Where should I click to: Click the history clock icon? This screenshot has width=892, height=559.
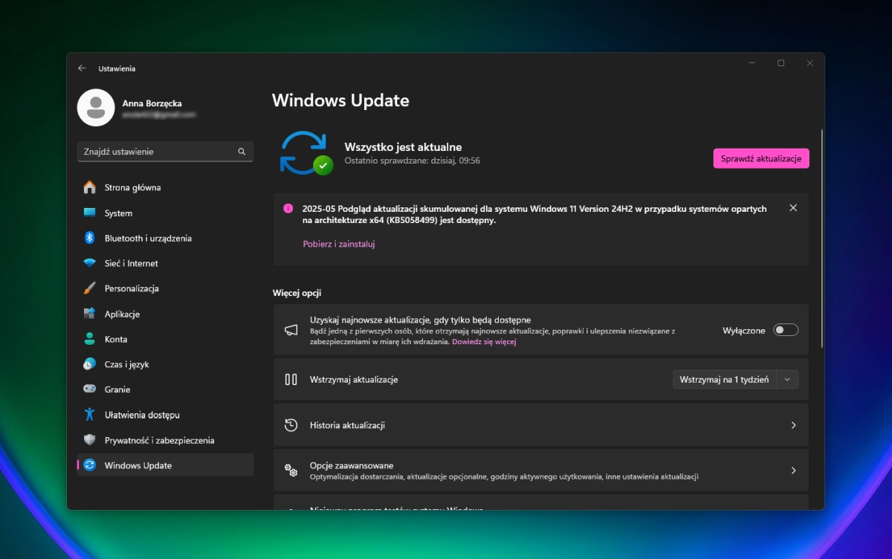[291, 425]
